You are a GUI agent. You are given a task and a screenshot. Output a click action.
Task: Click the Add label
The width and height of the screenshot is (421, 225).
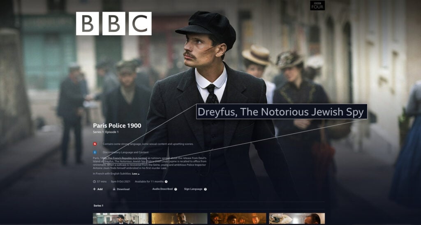[x=100, y=189]
